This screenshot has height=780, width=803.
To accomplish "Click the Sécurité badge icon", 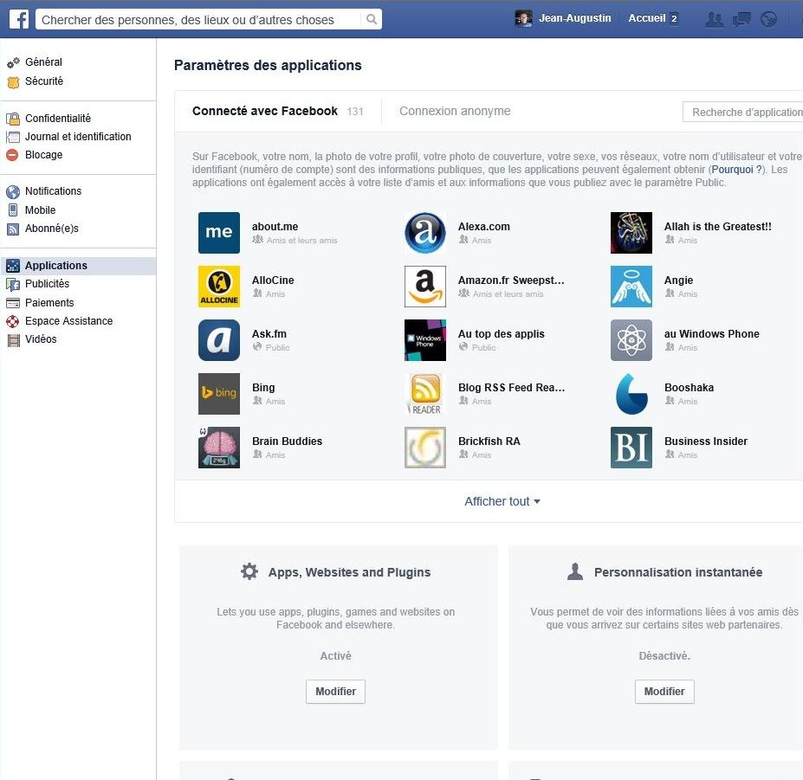I will click(13, 82).
